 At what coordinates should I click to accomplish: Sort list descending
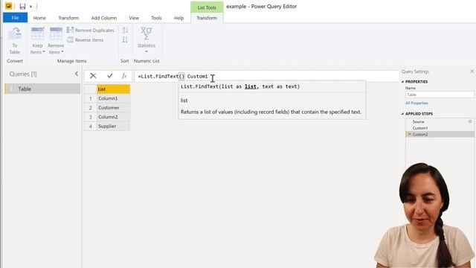coord(125,39)
